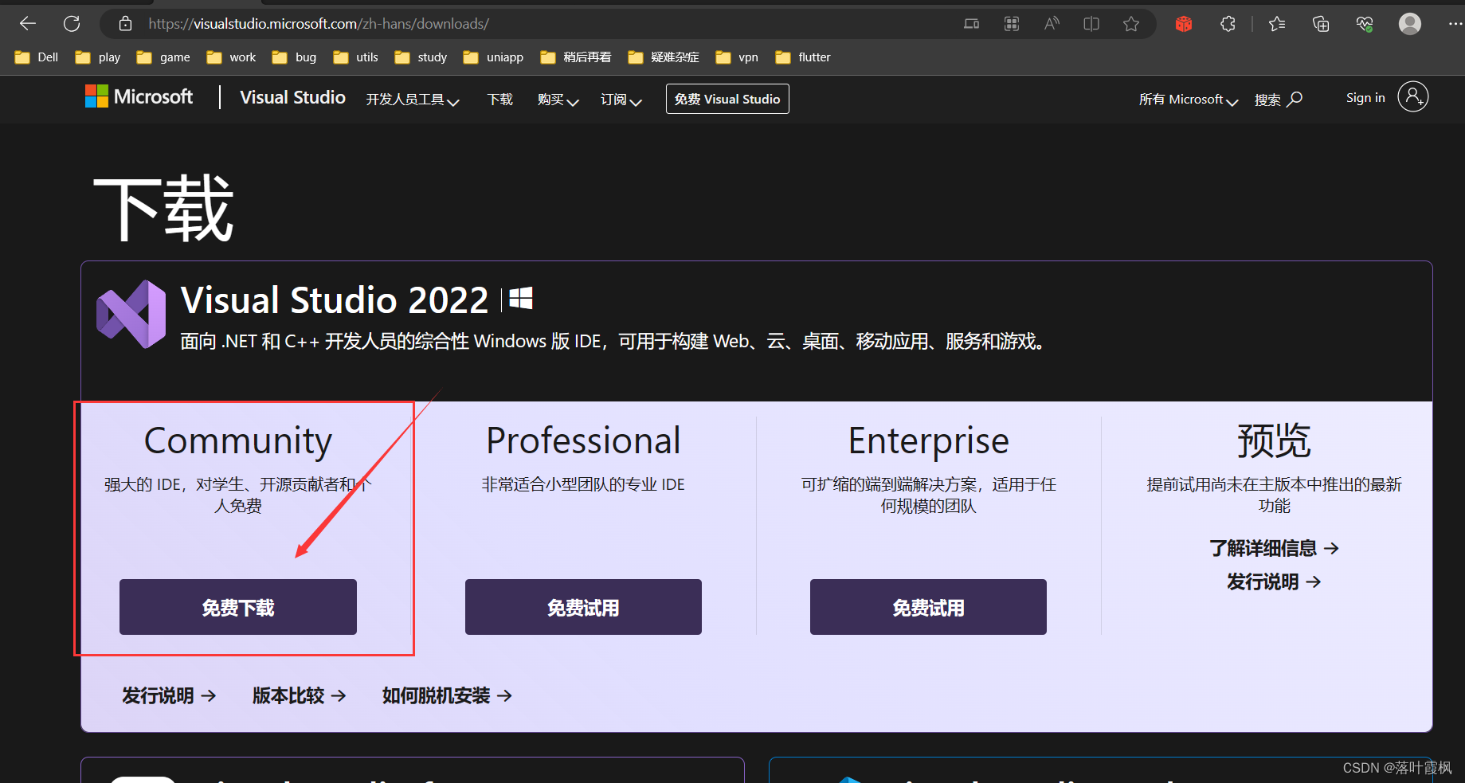View site info via the lock icon
Viewport: 1465px width, 783px height.
tap(125, 24)
